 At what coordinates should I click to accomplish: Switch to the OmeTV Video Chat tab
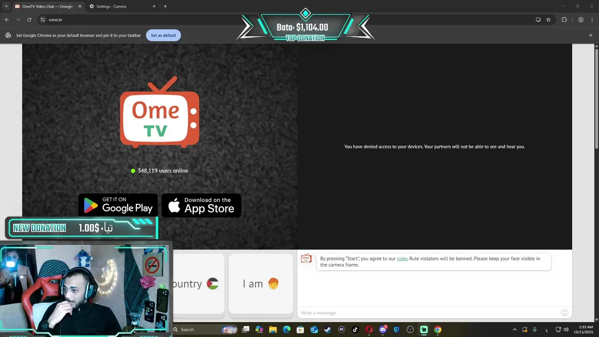tap(47, 7)
